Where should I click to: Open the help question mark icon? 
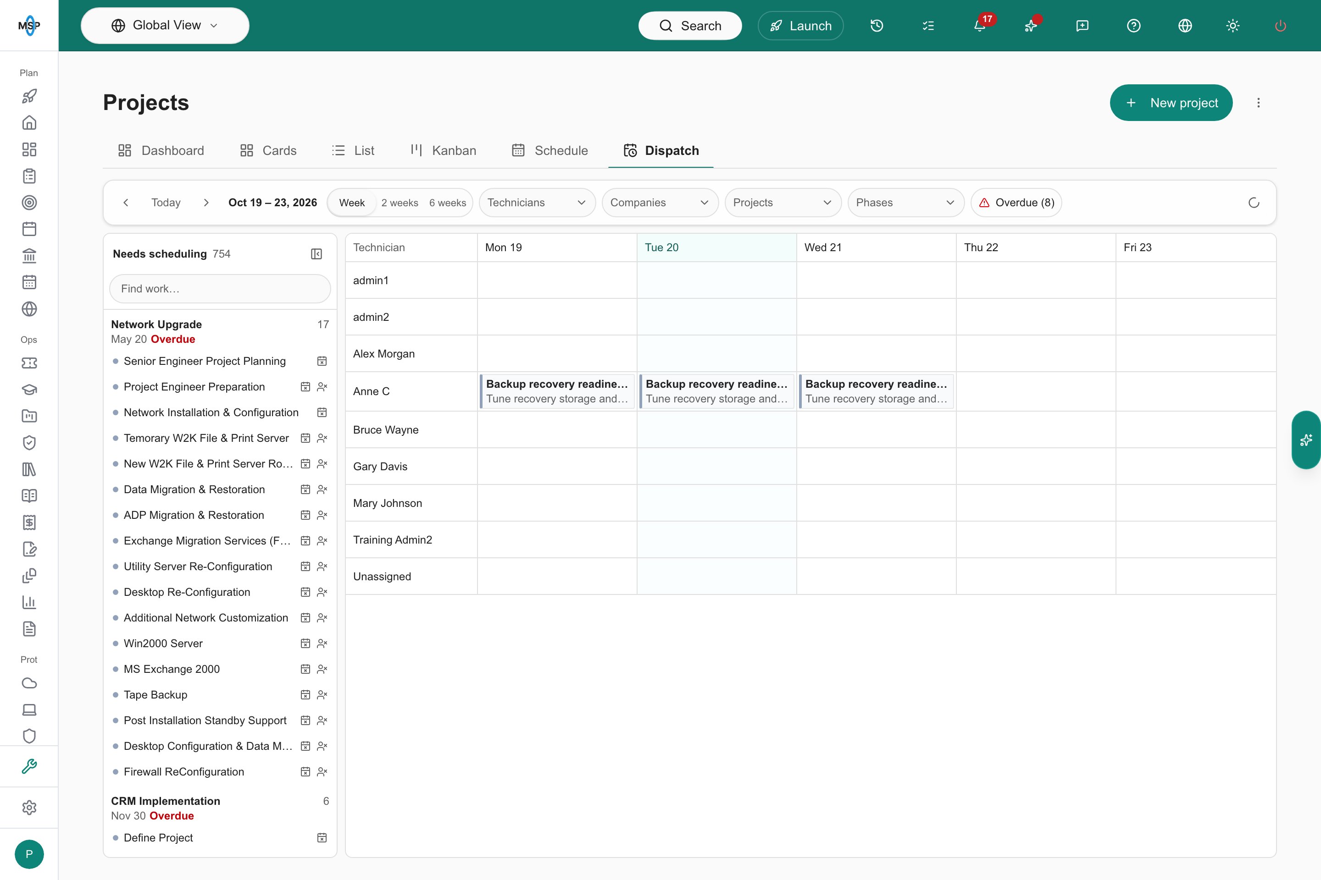(x=1134, y=26)
